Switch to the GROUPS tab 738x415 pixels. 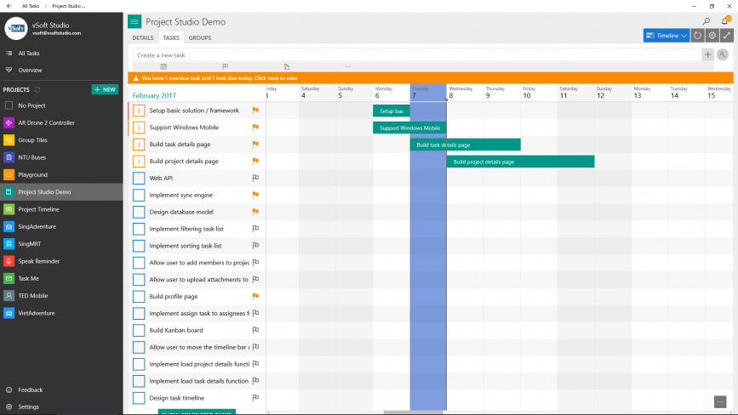click(200, 38)
